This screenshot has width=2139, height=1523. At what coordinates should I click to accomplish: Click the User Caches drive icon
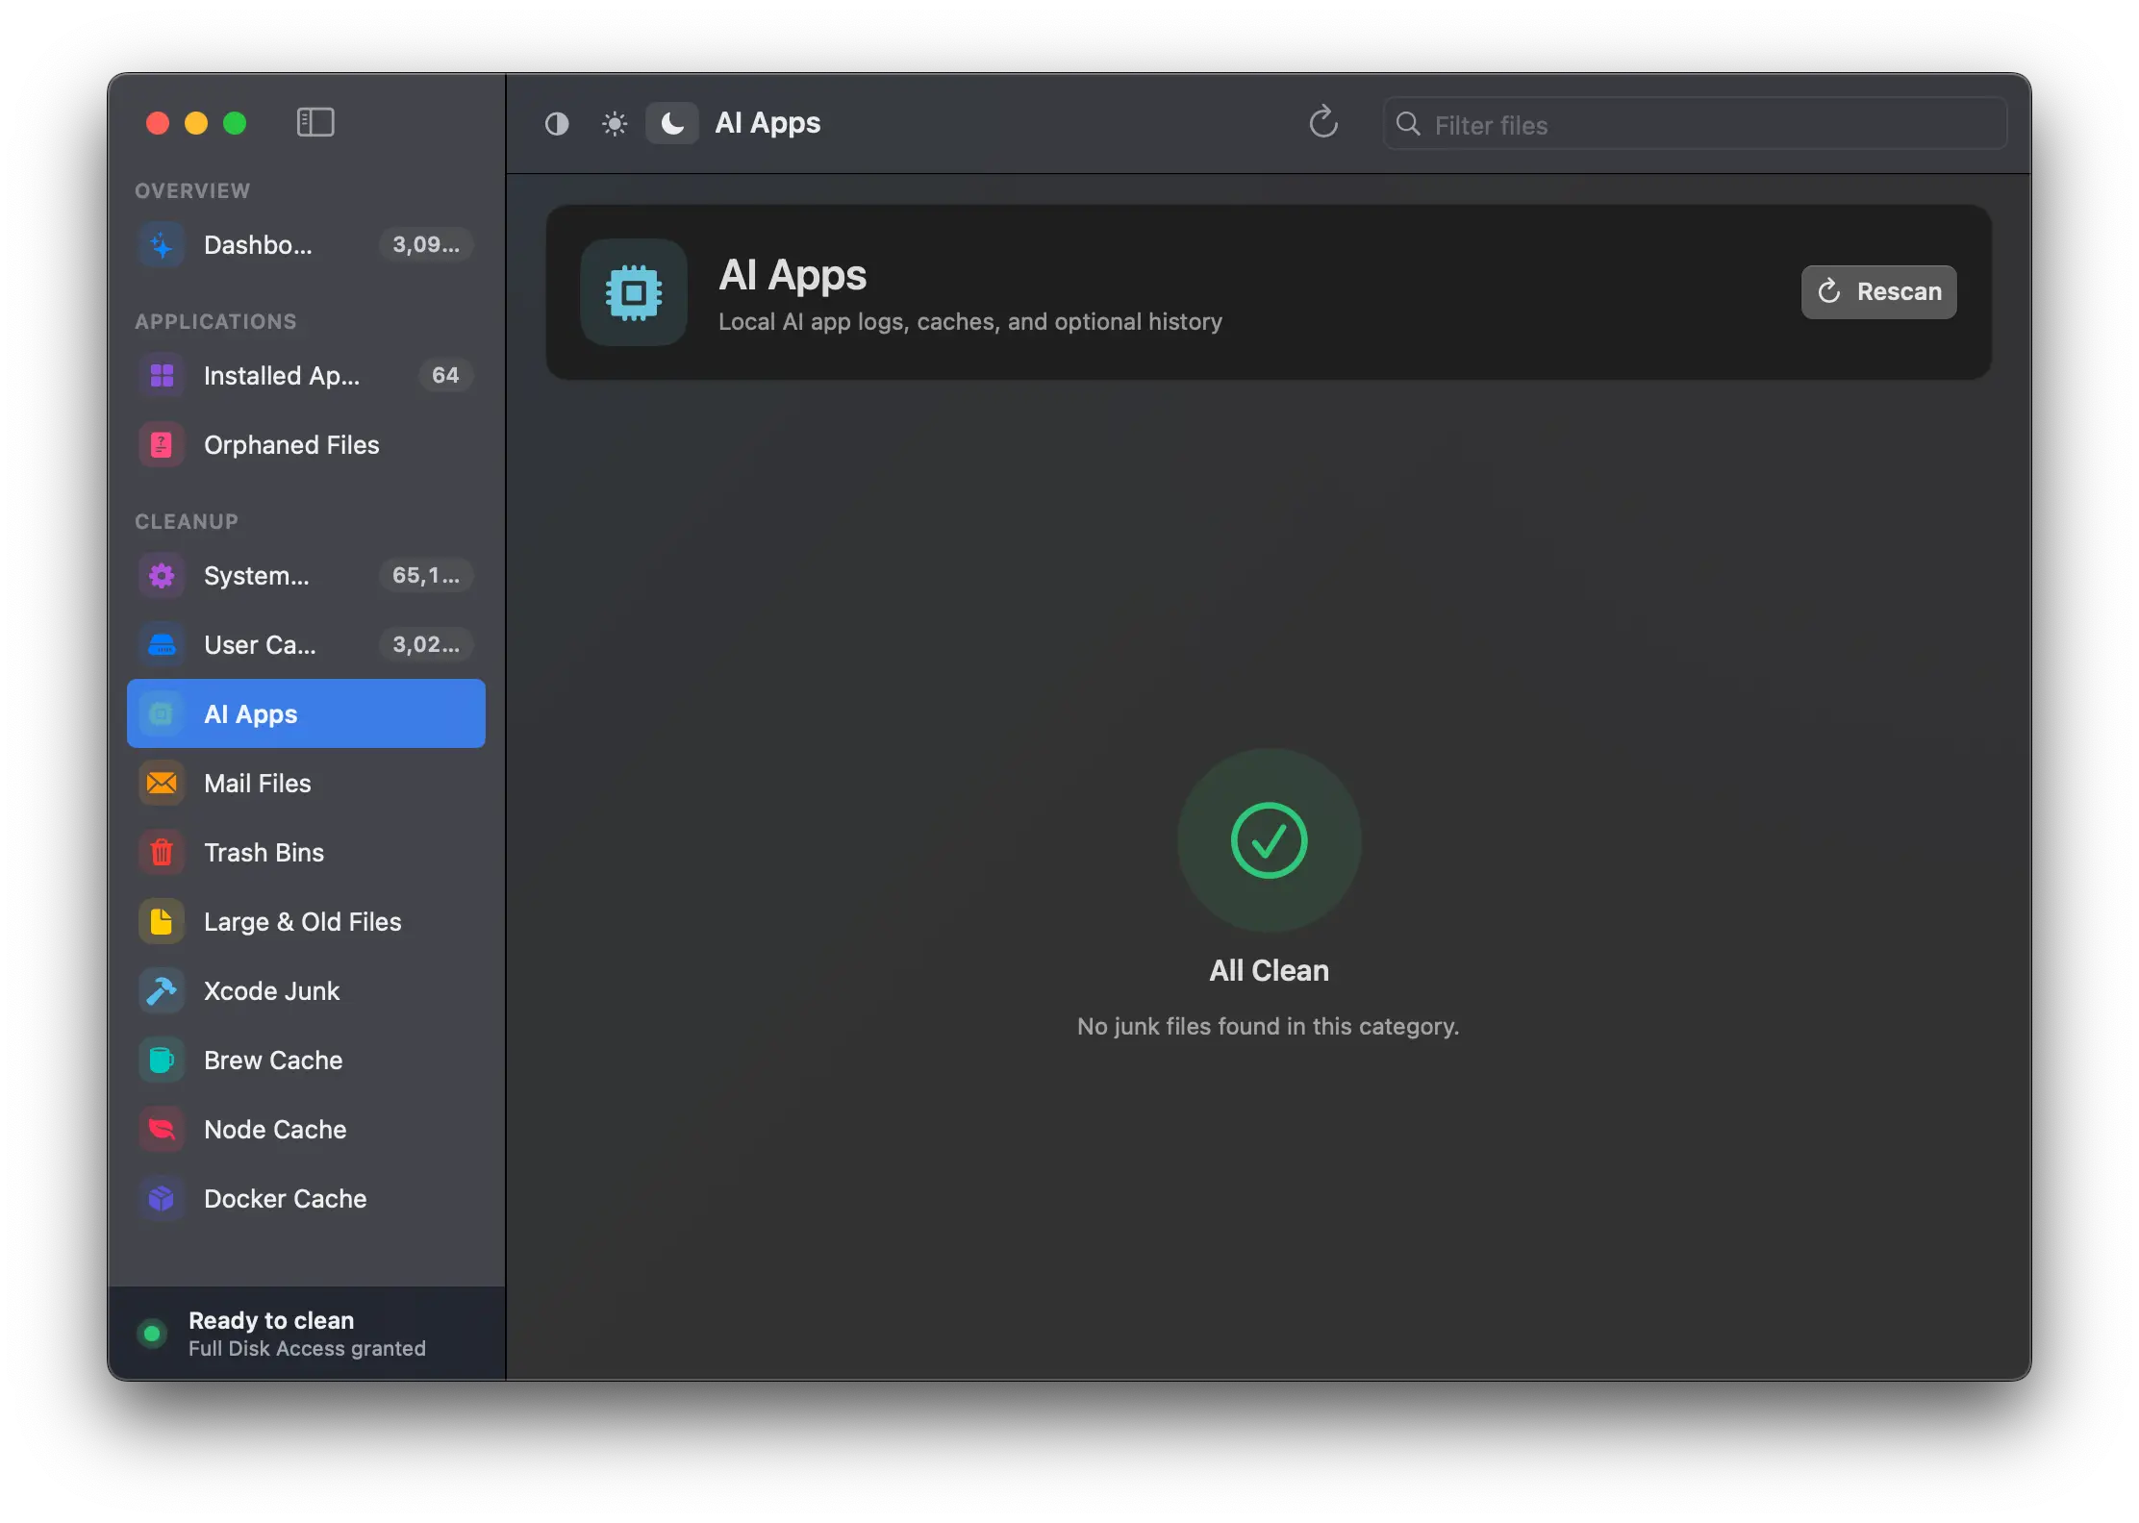pos(162,645)
